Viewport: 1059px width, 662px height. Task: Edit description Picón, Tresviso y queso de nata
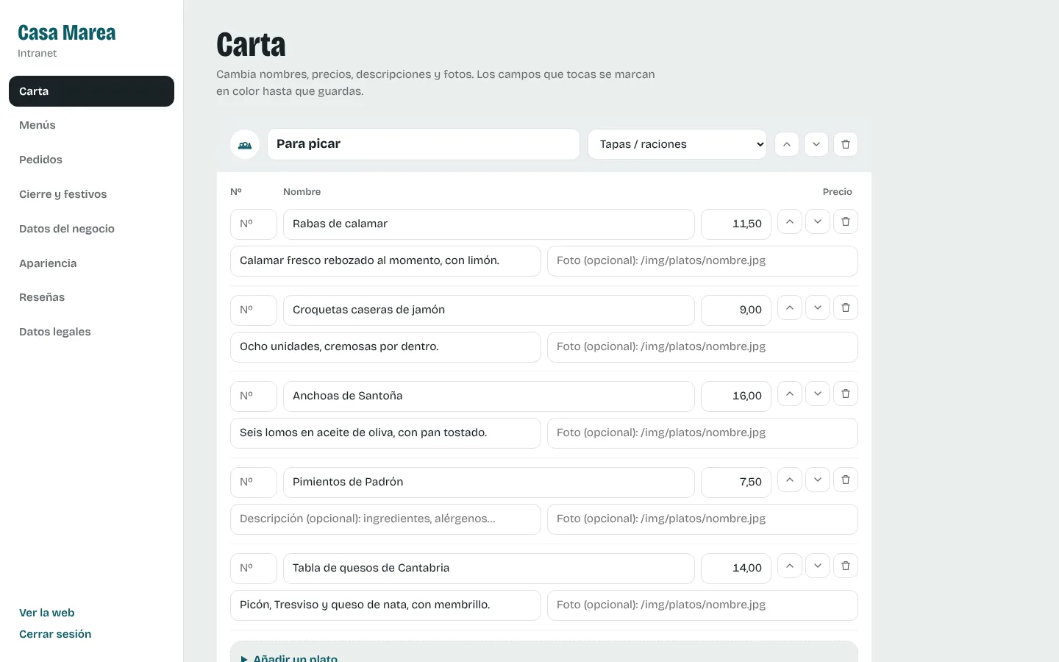385,605
